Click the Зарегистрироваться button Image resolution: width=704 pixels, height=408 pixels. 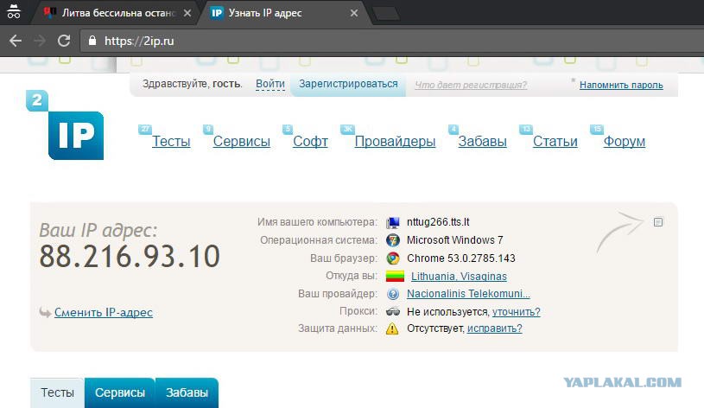point(348,84)
